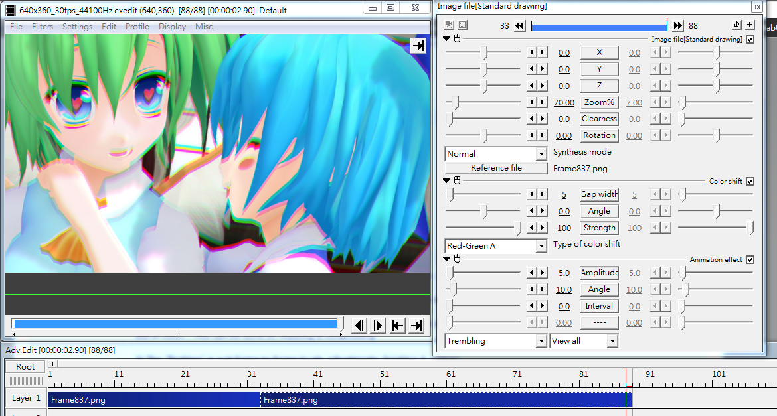Click the 10.0 Angle value under Animation effect
This screenshot has width=777, height=416.
pos(564,290)
